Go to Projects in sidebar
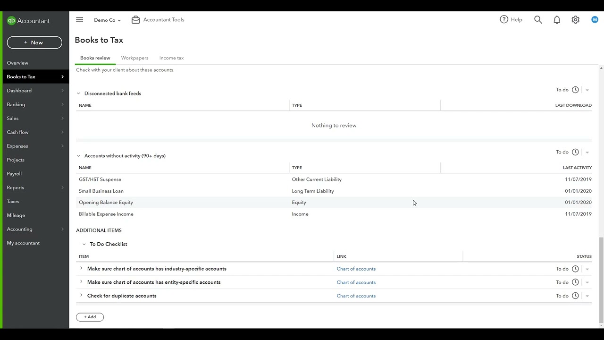 pos(35,160)
